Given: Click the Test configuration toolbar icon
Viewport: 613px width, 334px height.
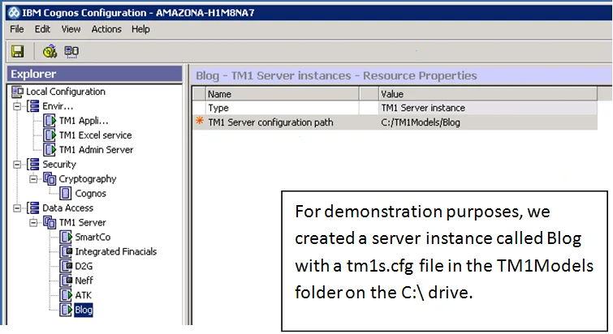Looking at the screenshot, I should click(49, 51).
